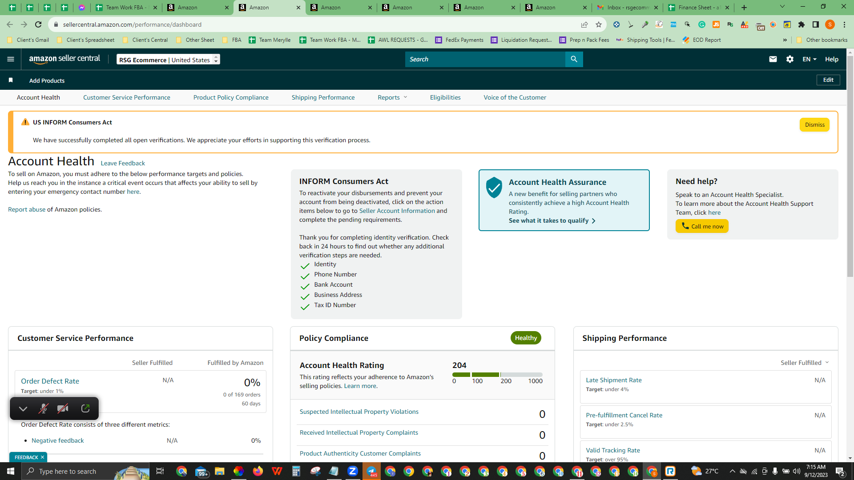Viewport: 854px width, 480px height.
Task: Open Suspected Intellectual Property Violations link
Action: pos(359,412)
